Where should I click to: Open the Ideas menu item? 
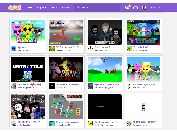54,7
